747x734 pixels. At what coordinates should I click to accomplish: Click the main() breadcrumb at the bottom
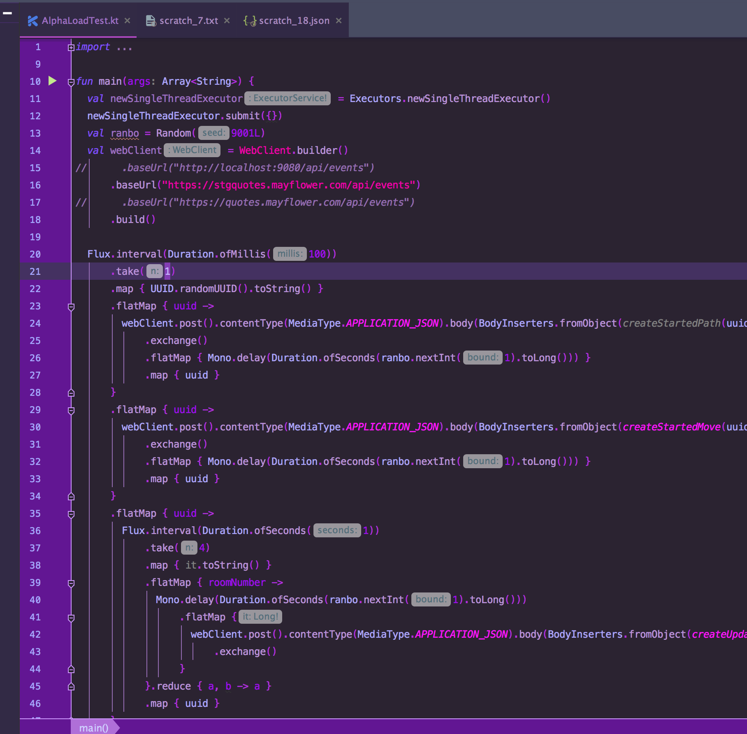(x=93, y=727)
